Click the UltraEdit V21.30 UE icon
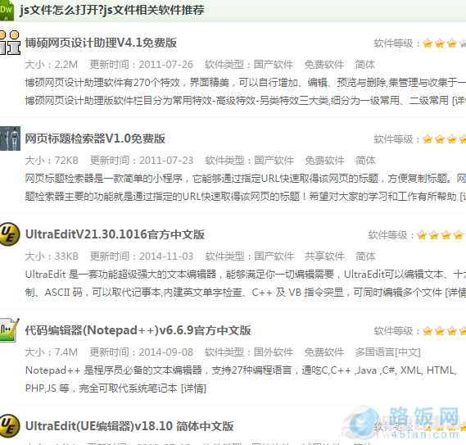The width and height of the screenshot is (466, 445). [x=10, y=234]
